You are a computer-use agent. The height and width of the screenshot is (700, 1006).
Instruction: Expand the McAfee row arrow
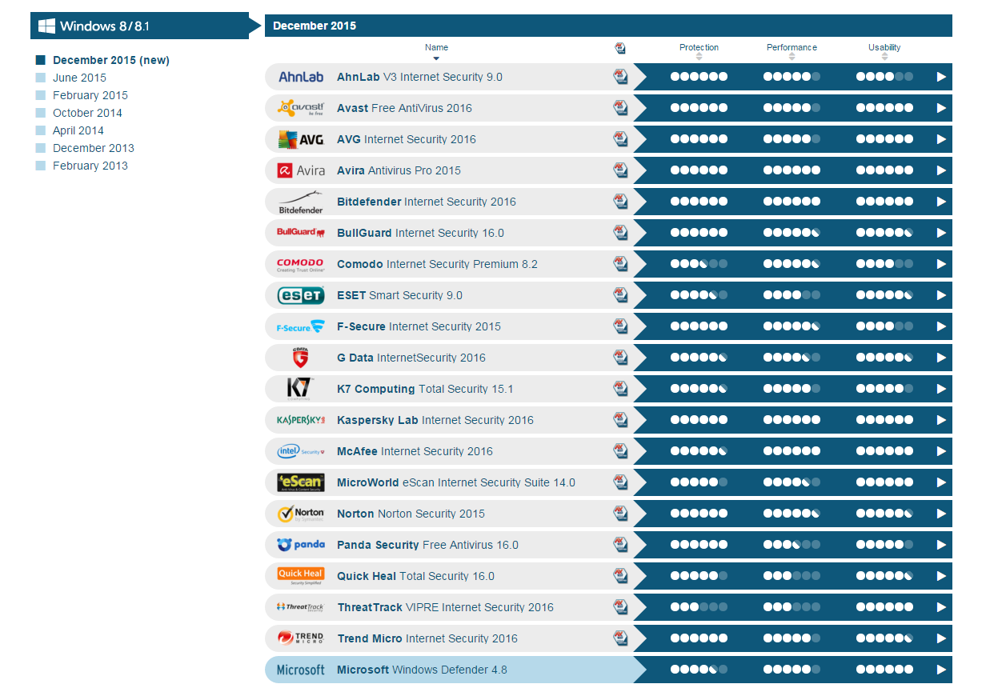(x=941, y=451)
